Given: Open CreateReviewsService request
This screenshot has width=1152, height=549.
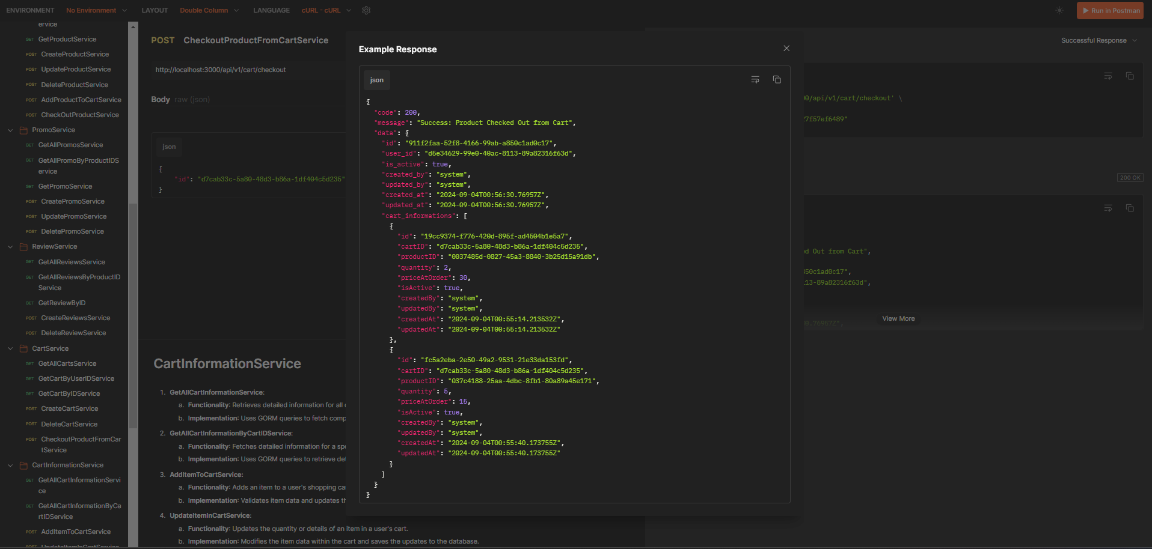Looking at the screenshot, I should point(76,318).
